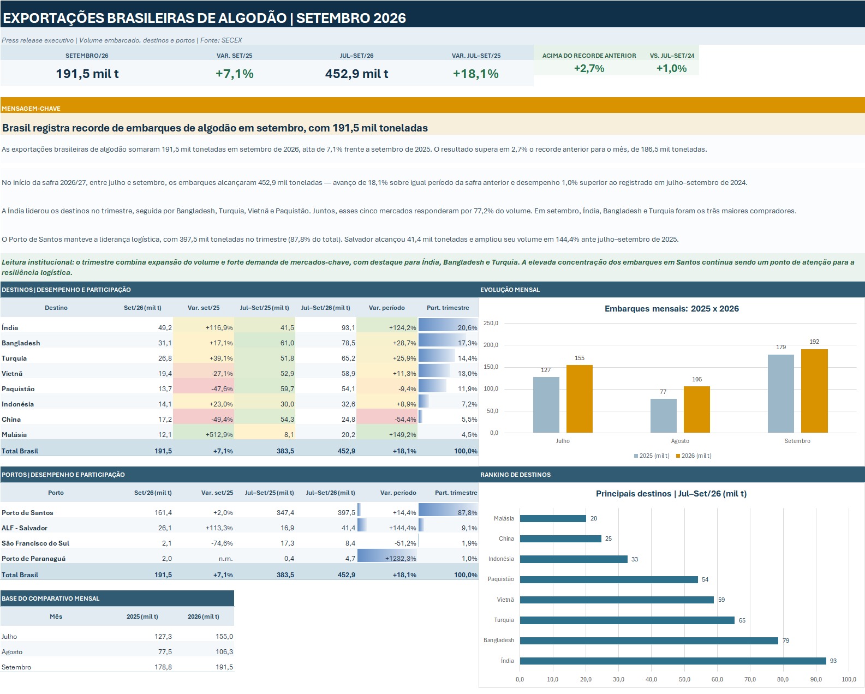Click the KPI value "452,9 mil t"

[357, 74]
